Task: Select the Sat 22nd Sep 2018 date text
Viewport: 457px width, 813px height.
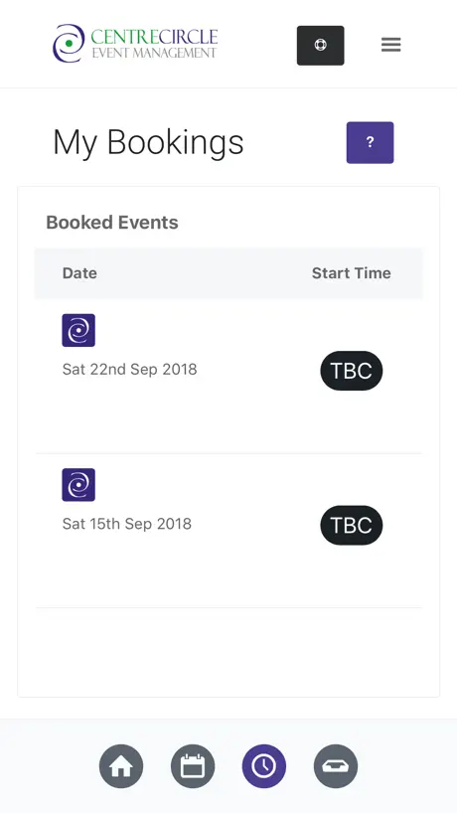Action: [x=129, y=369]
